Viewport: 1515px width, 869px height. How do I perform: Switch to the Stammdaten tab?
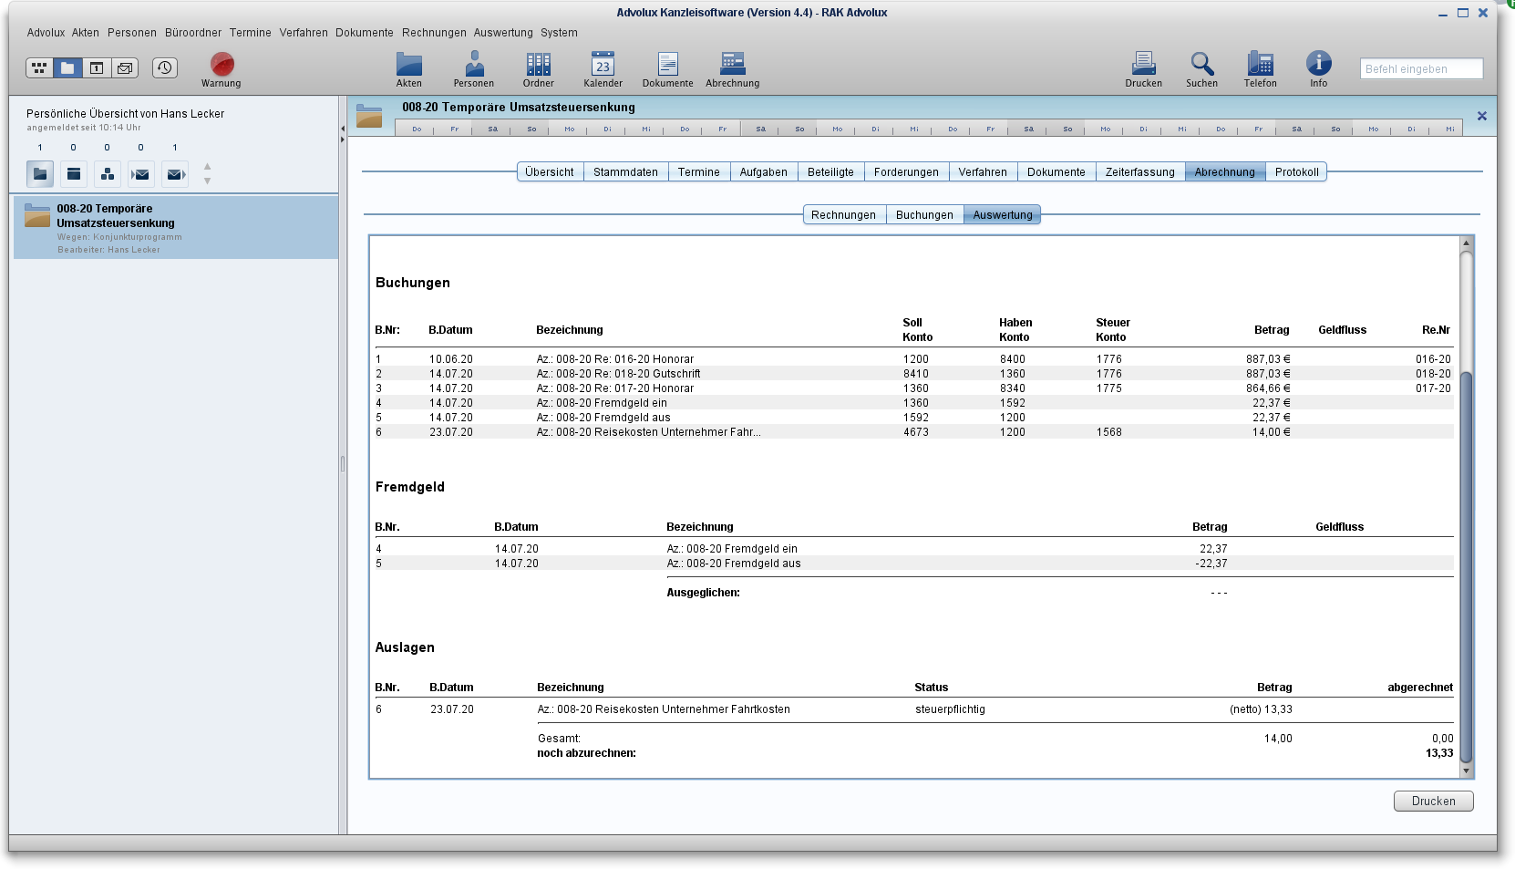point(625,171)
